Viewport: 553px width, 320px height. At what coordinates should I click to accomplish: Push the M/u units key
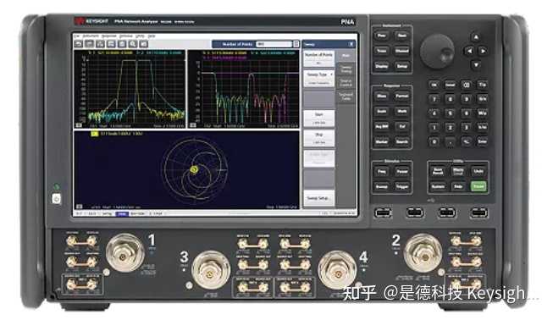[x=482, y=113]
